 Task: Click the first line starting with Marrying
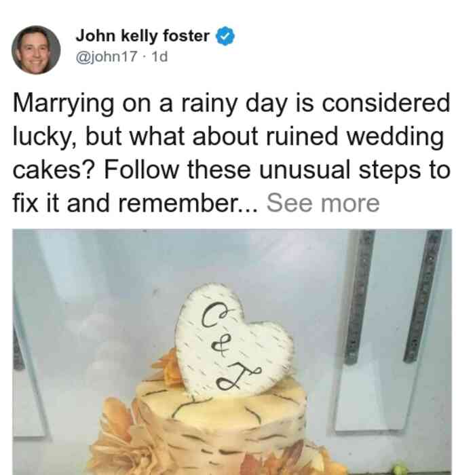pyautogui.click(x=231, y=104)
